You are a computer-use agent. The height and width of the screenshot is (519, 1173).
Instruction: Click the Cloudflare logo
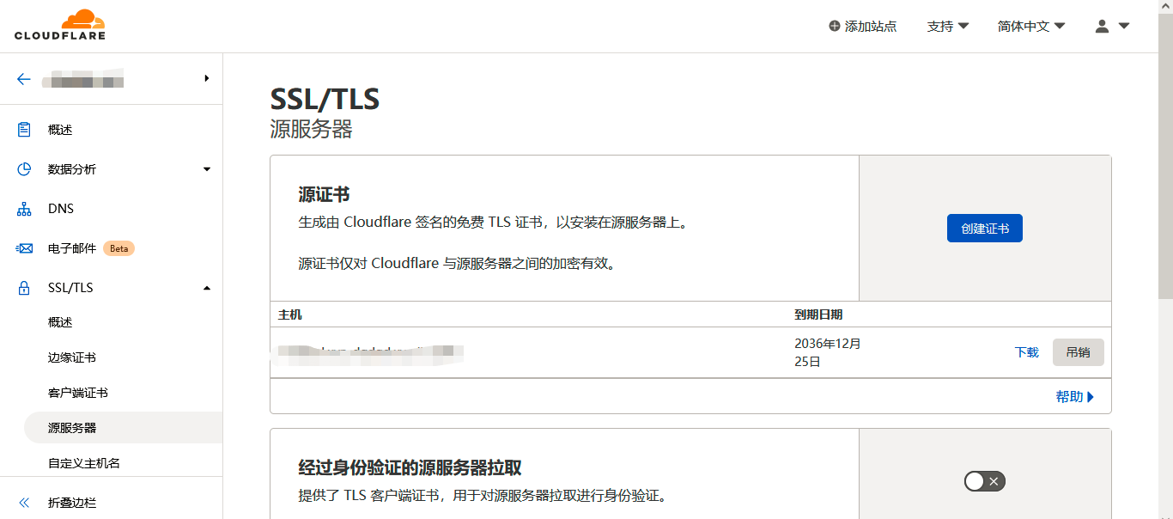60,25
